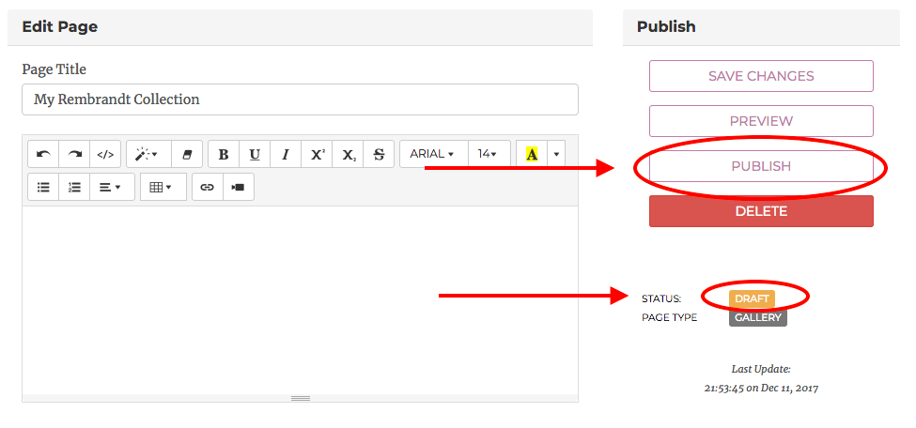Image resolution: width=916 pixels, height=428 pixels.
Task: Open the font size 14 dropdown
Action: 488,154
